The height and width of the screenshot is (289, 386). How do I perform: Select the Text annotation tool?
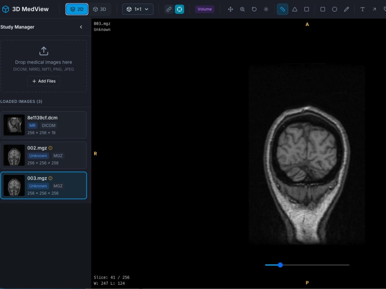362,9
